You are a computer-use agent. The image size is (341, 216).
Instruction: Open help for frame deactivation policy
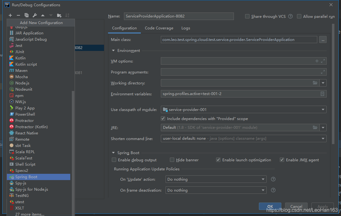(273, 190)
